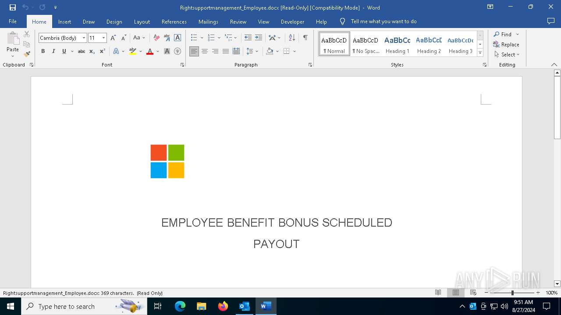Screen dimensions: 561x315
Task: Open the Comments icon at top right
Action: point(551,21)
